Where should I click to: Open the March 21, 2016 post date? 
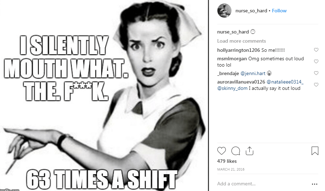[x=231, y=170]
